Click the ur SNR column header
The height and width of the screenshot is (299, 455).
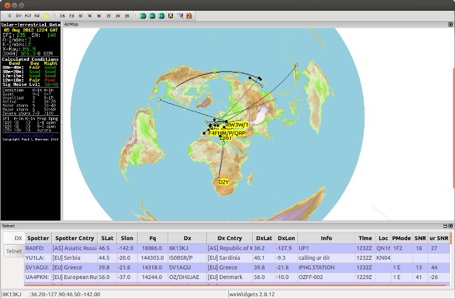pos(439,238)
